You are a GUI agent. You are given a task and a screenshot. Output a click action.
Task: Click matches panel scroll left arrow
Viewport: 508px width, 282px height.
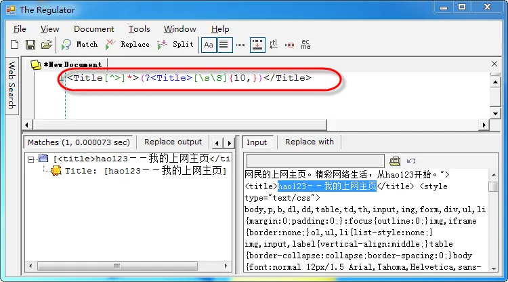pyautogui.click(x=30, y=266)
